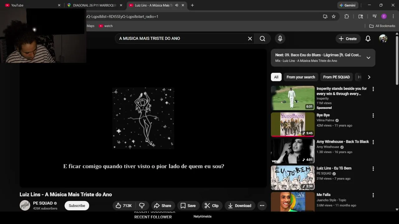Screen dimensions: 399x224
Task: Clear the YouTube search box text
Action: point(250,39)
